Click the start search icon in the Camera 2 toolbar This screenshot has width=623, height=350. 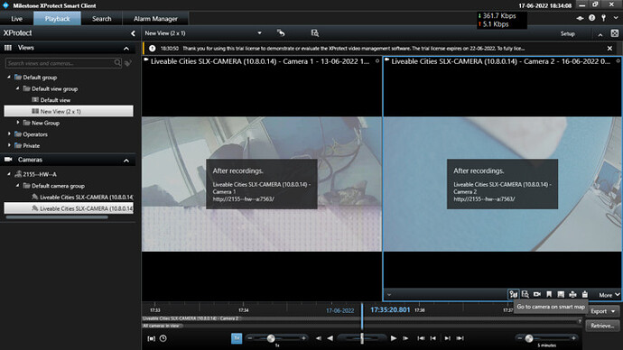[x=525, y=294]
